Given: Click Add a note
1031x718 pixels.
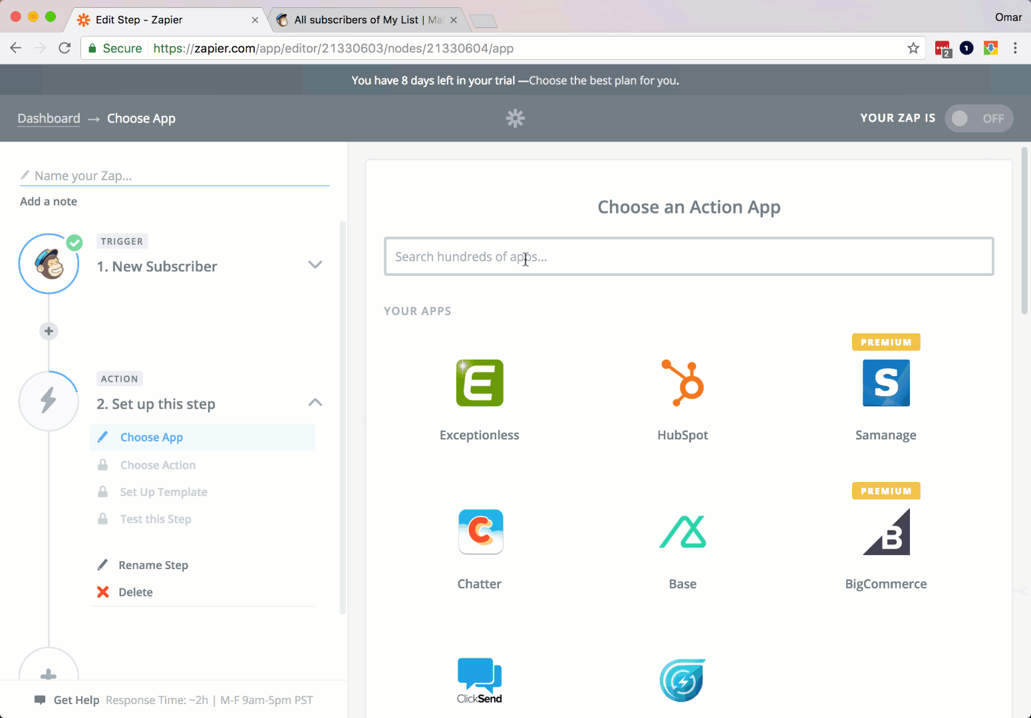Looking at the screenshot, I should tap(49, 201).
